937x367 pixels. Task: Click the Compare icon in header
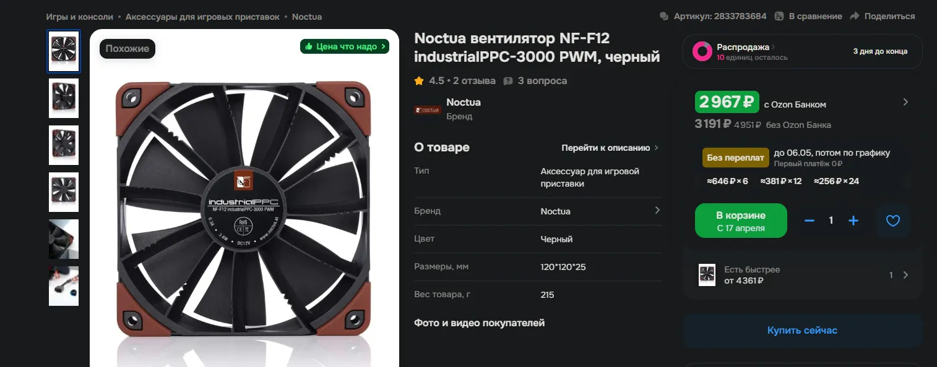pyautogui.click(x=779, y=16)
